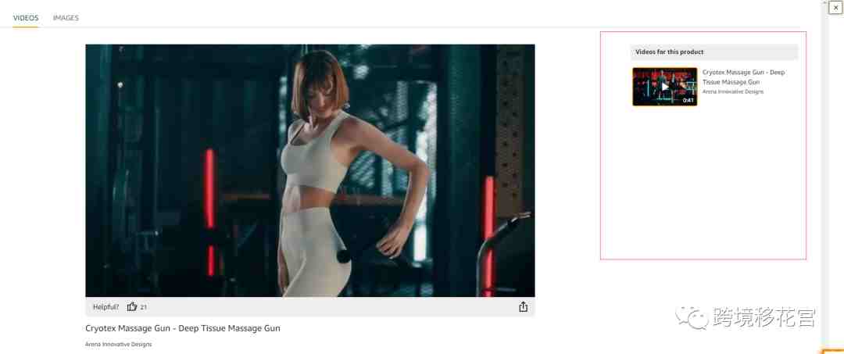Click Arena Innovative Designs below the main title
Image resolution: width=844 pixels, height=354 pixels.
coord(119,344)
